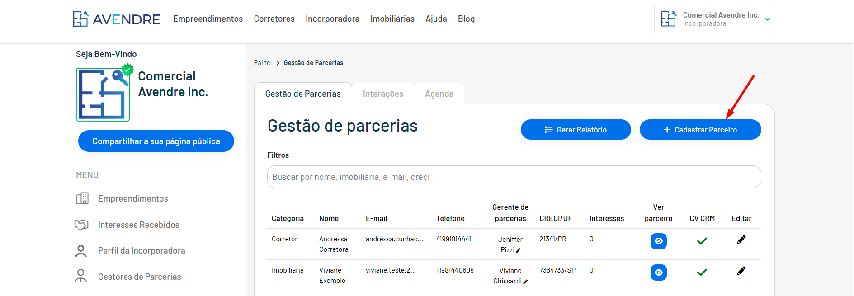Click the Interesses column header

point(606,219)
